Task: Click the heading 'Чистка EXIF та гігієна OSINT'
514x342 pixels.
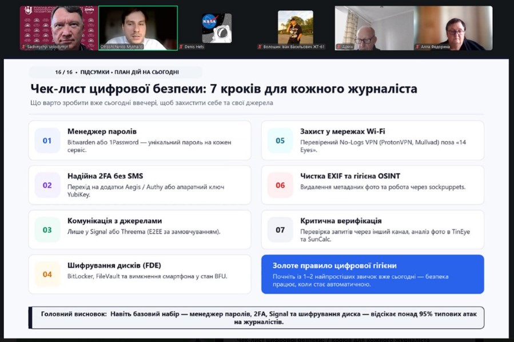Action: coord(350,176)
